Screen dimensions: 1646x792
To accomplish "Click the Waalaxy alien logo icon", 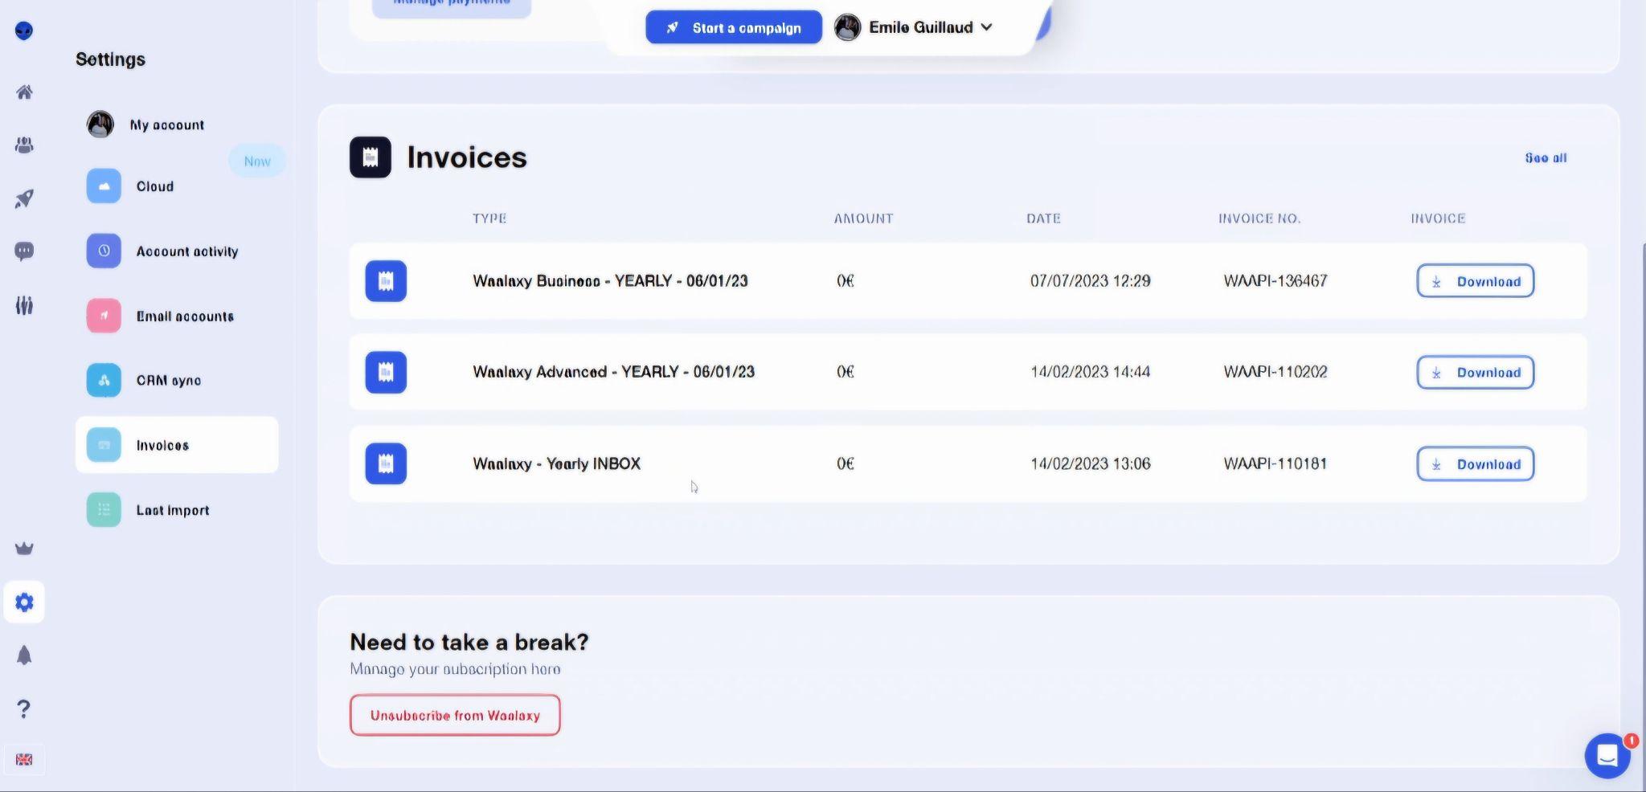I will 24,31.
